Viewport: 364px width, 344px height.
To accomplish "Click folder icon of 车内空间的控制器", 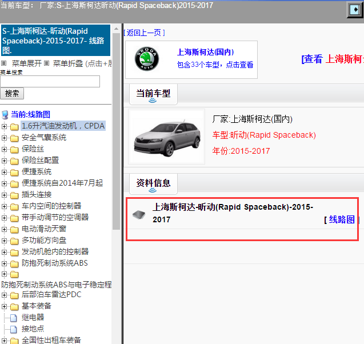I will (14, 207).
